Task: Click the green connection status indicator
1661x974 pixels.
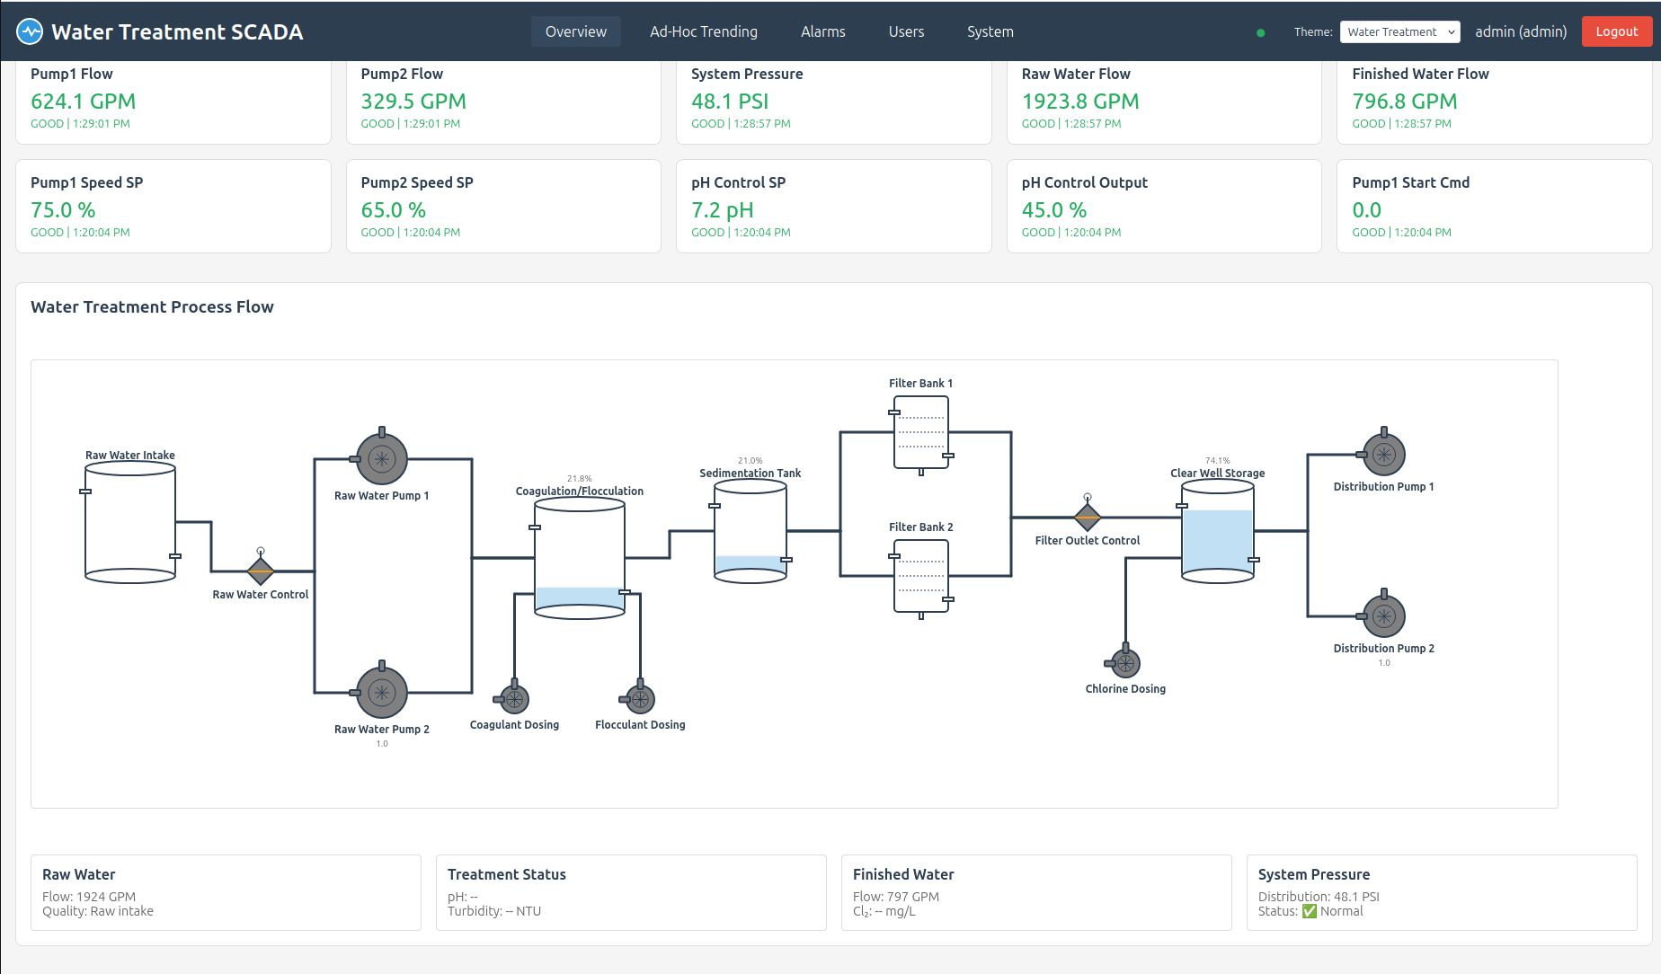Action: (1260, 32)
